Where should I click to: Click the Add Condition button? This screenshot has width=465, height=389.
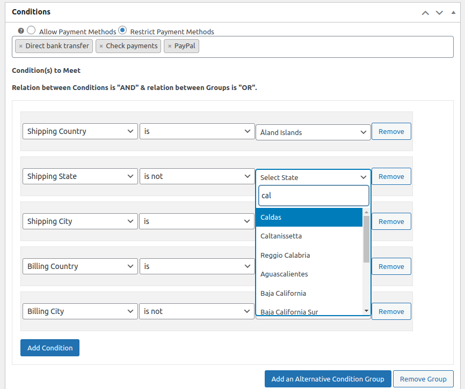(50, 348)
